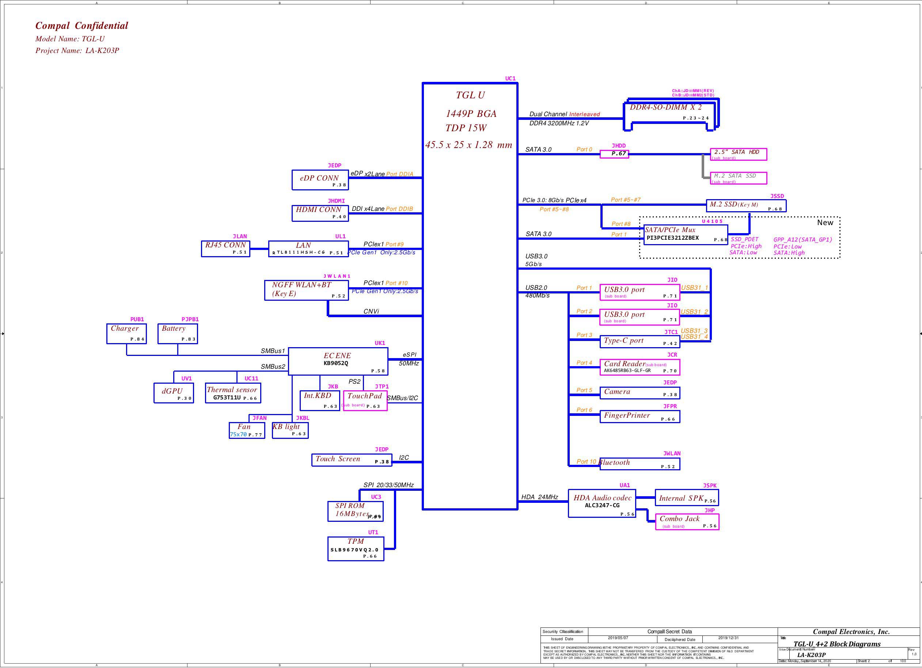Select the RJ45 CONN block
Screen dimensions: 922x668
(x=225, y=248)
